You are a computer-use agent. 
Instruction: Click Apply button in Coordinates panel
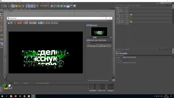[111, 91]
